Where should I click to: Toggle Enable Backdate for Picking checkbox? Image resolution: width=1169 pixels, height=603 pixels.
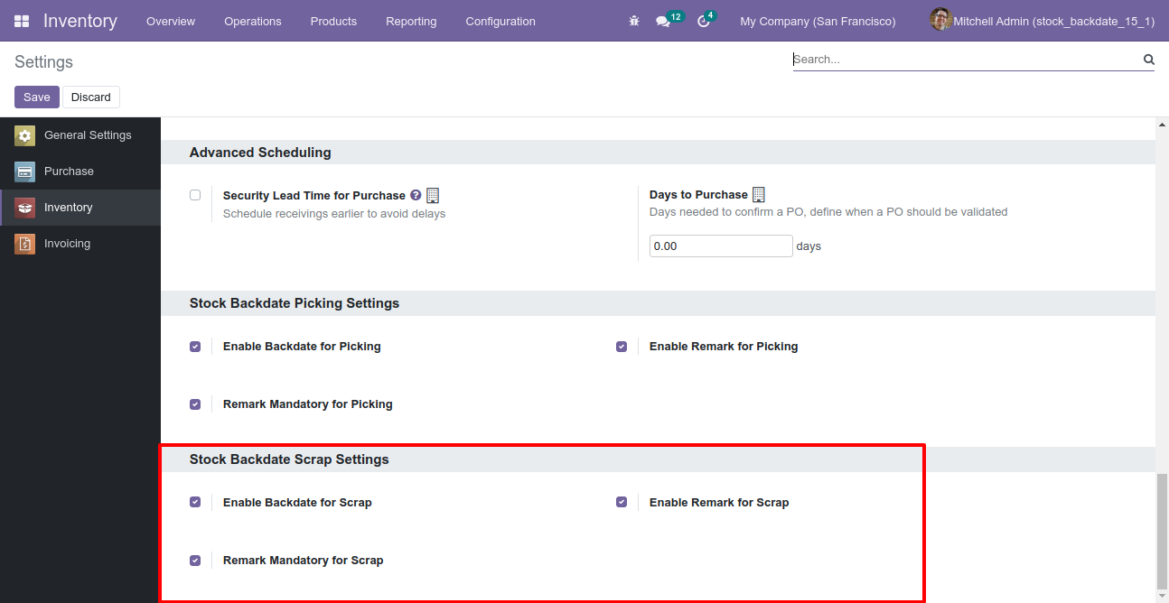(195, 347)
